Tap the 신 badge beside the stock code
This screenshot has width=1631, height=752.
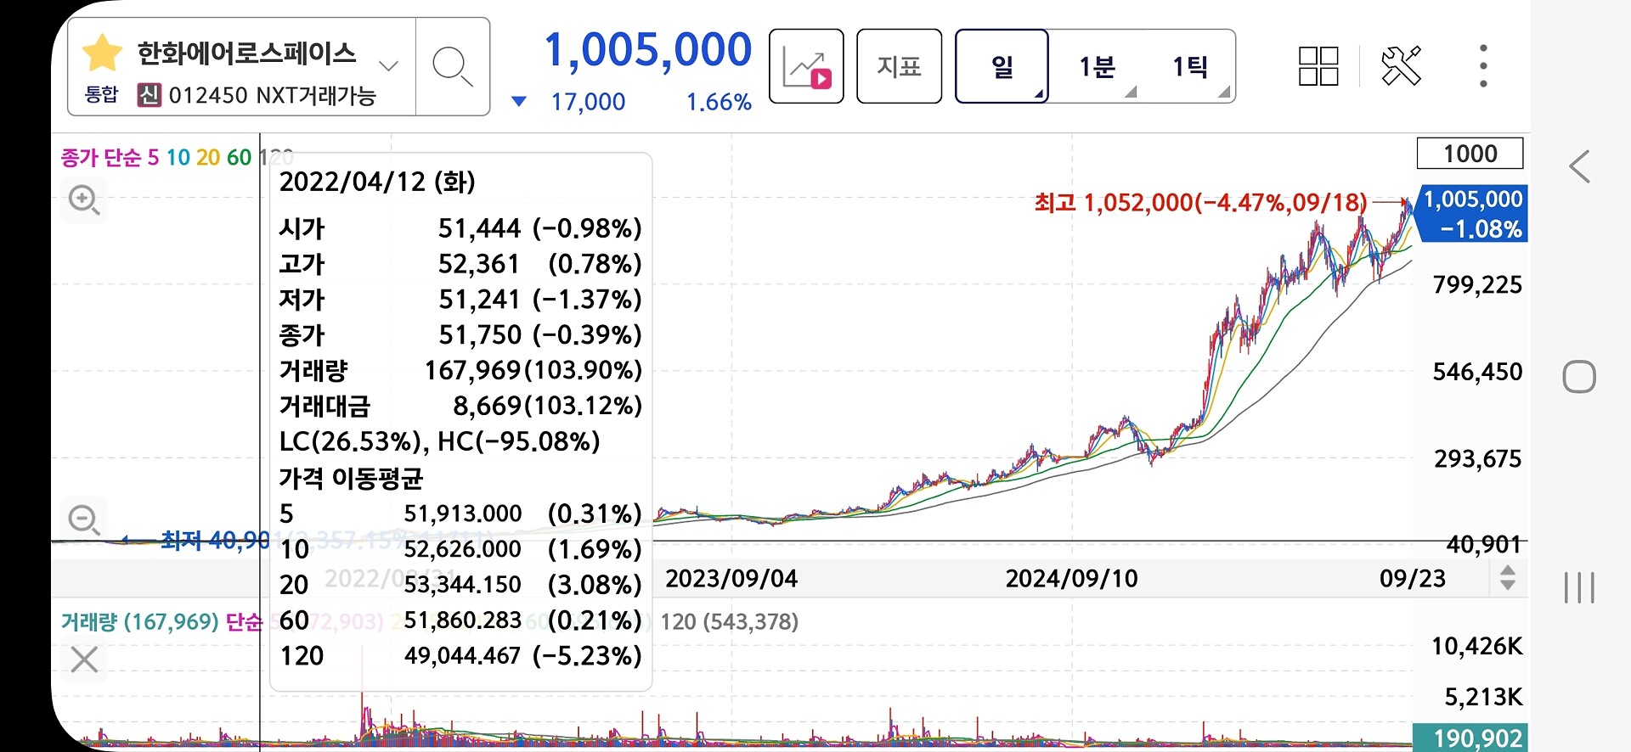(x=150, y=95)
